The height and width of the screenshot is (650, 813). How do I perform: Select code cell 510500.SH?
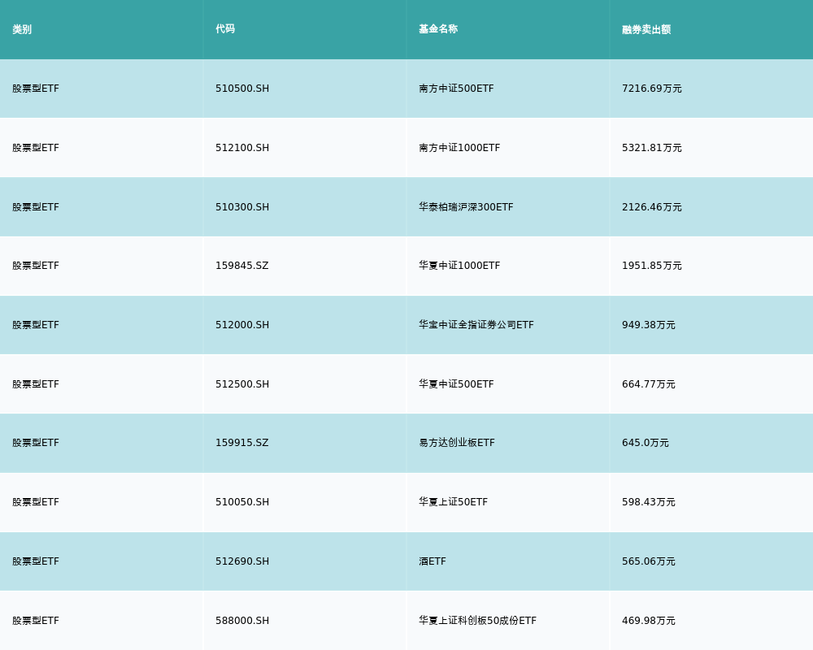(x=242, y=89)
